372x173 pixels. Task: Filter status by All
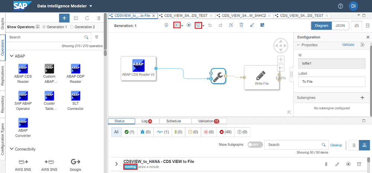(116, 132)
